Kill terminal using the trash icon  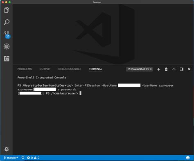(x=166, y=69)
